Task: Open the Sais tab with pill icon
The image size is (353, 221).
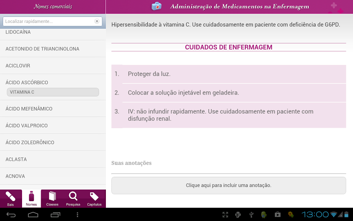Action: (x=11, y=198)
